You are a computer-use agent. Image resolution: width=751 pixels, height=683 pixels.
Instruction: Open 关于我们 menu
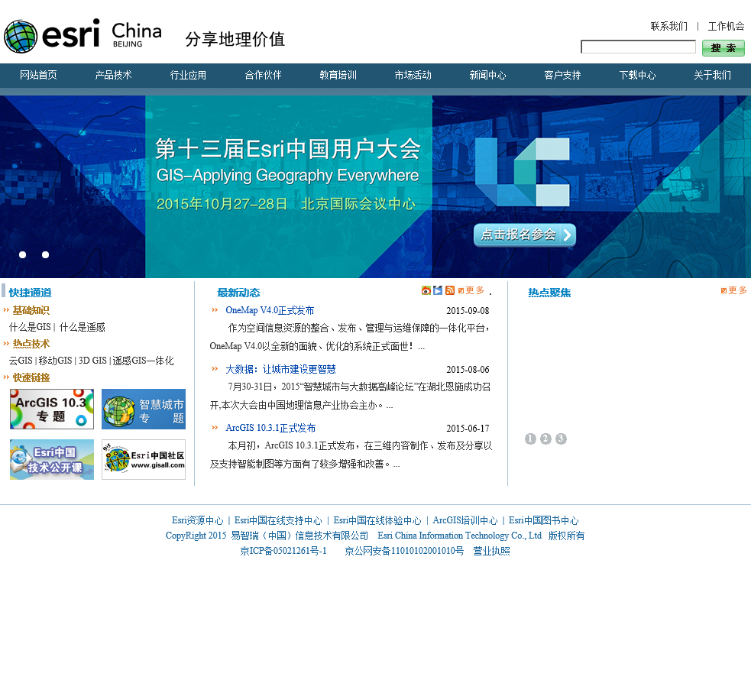coord(712,75)
